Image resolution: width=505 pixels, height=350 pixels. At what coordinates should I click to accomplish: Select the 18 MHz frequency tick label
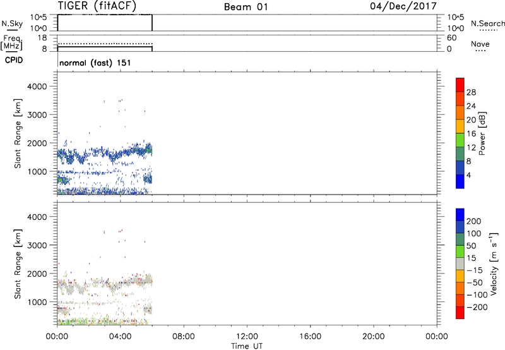[x=42, y=38]
